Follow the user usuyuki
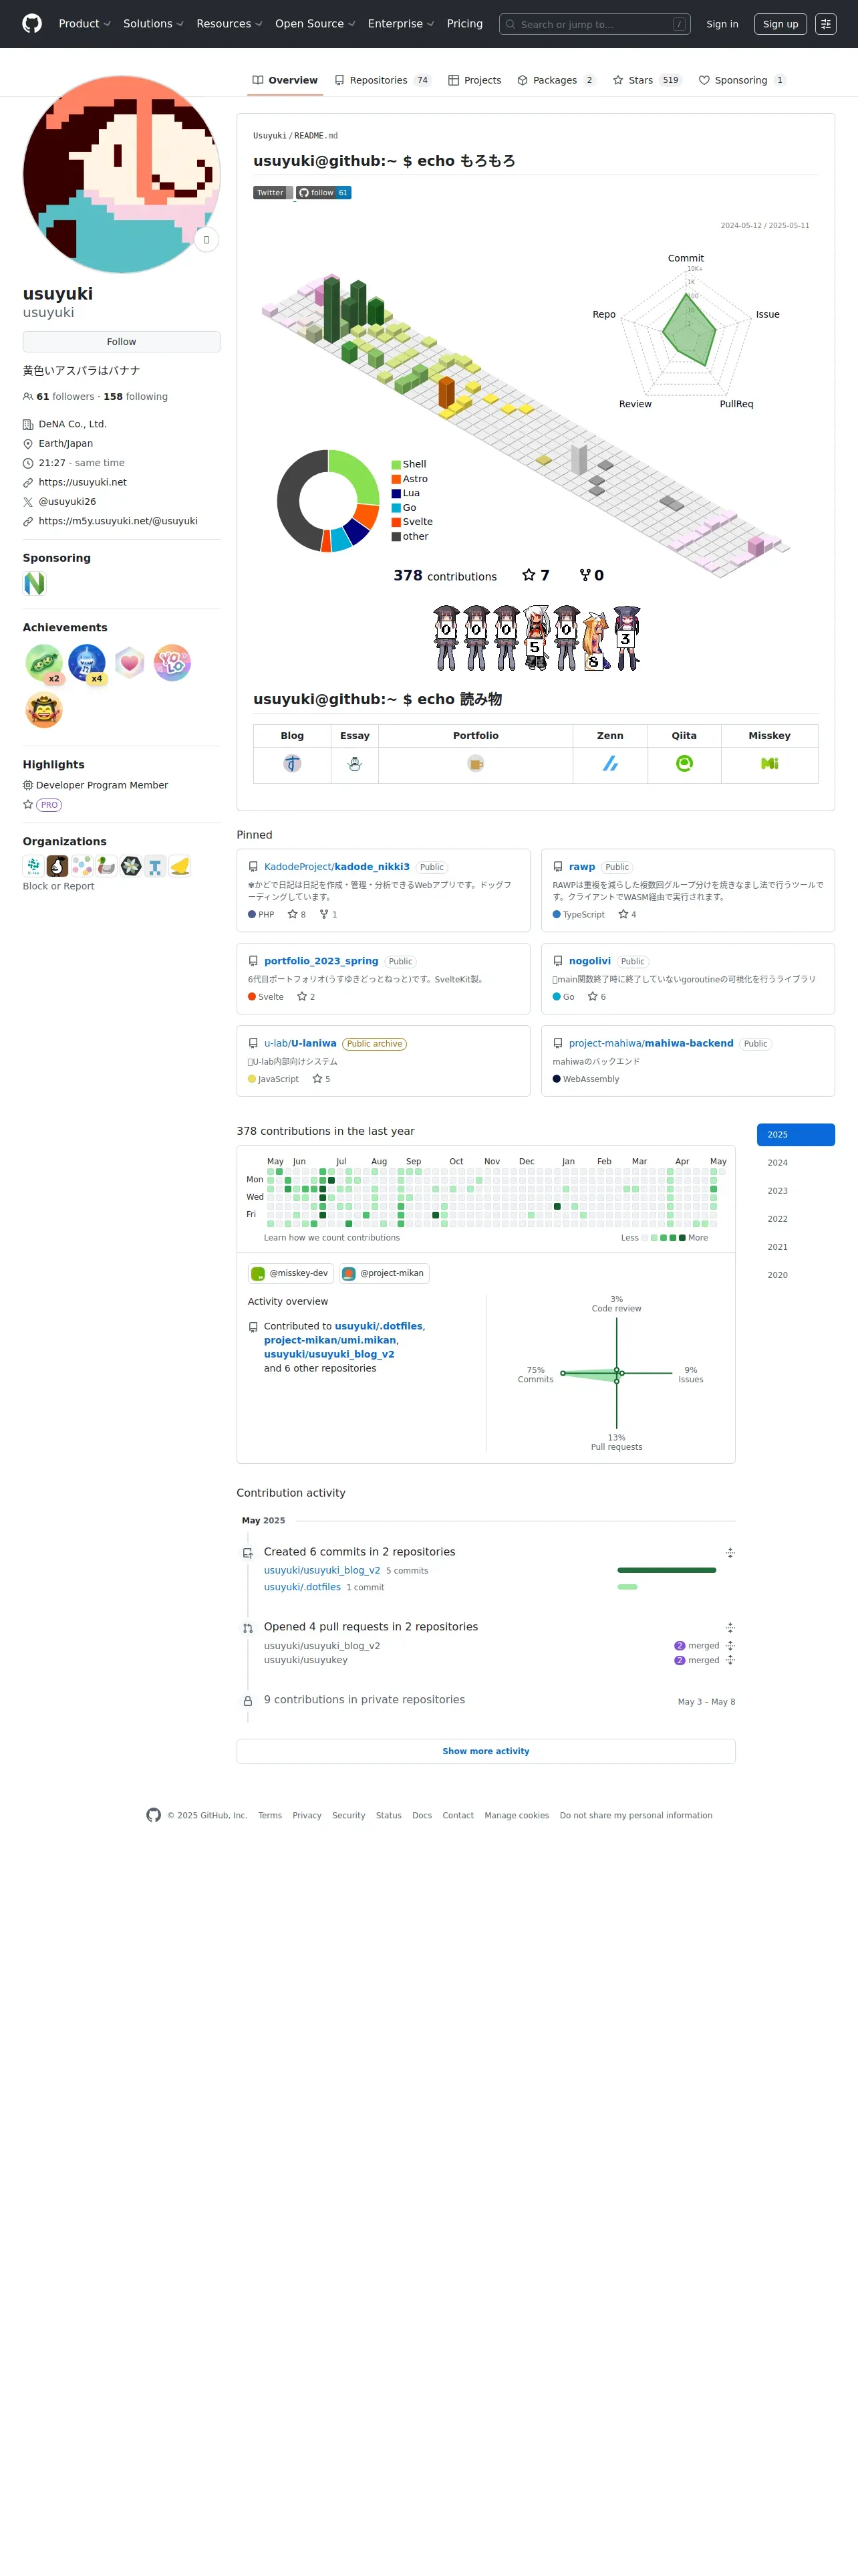The image size is (858, 2576). click(122, 342)
